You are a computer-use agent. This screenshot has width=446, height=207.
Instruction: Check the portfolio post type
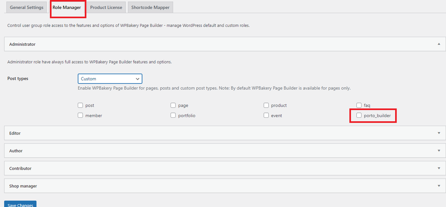(x=173, y=115)
